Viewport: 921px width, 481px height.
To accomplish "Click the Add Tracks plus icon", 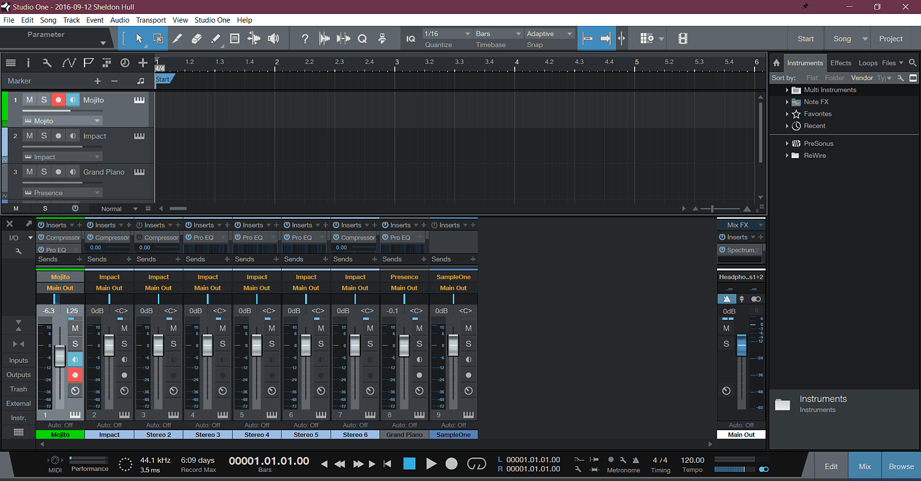I will [x=143, y=63].
